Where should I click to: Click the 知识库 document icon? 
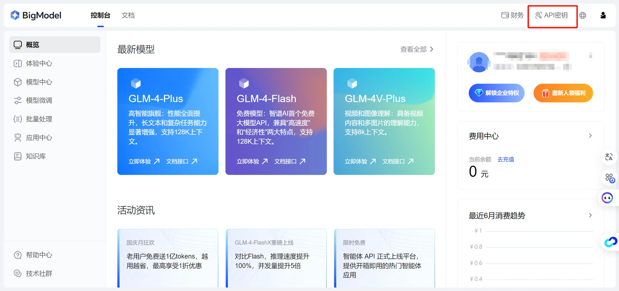[x=18, y=156]
